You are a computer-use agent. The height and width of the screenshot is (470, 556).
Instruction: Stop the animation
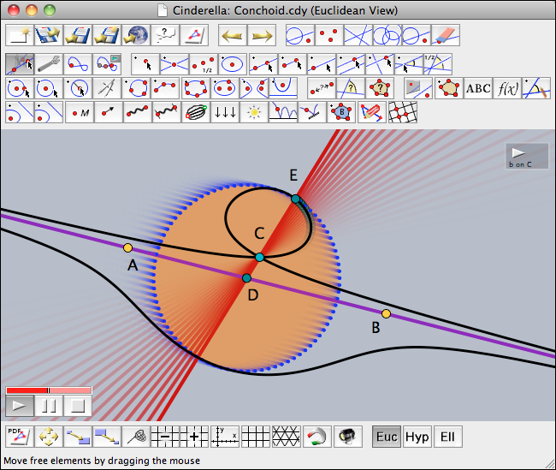(x=78, y=406)
